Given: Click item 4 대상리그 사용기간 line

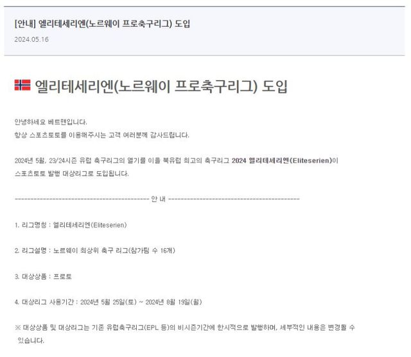Looking at the screenshot, I should 109,302.
